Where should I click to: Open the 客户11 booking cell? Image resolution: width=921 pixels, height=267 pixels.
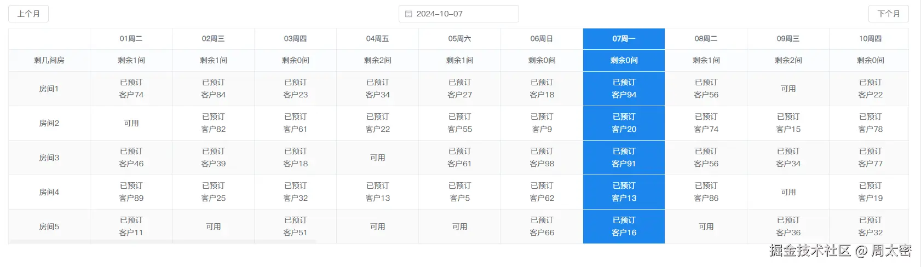click(x=131, y=227)
